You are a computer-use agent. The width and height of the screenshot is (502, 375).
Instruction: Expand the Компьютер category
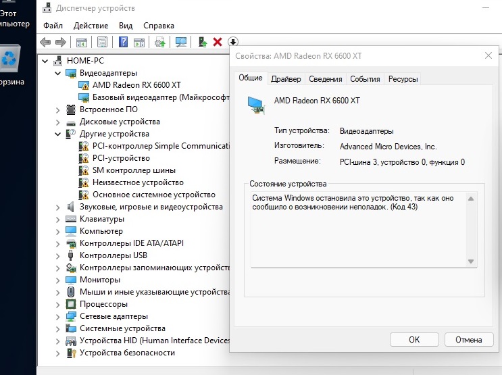click(x=57, y=232)
